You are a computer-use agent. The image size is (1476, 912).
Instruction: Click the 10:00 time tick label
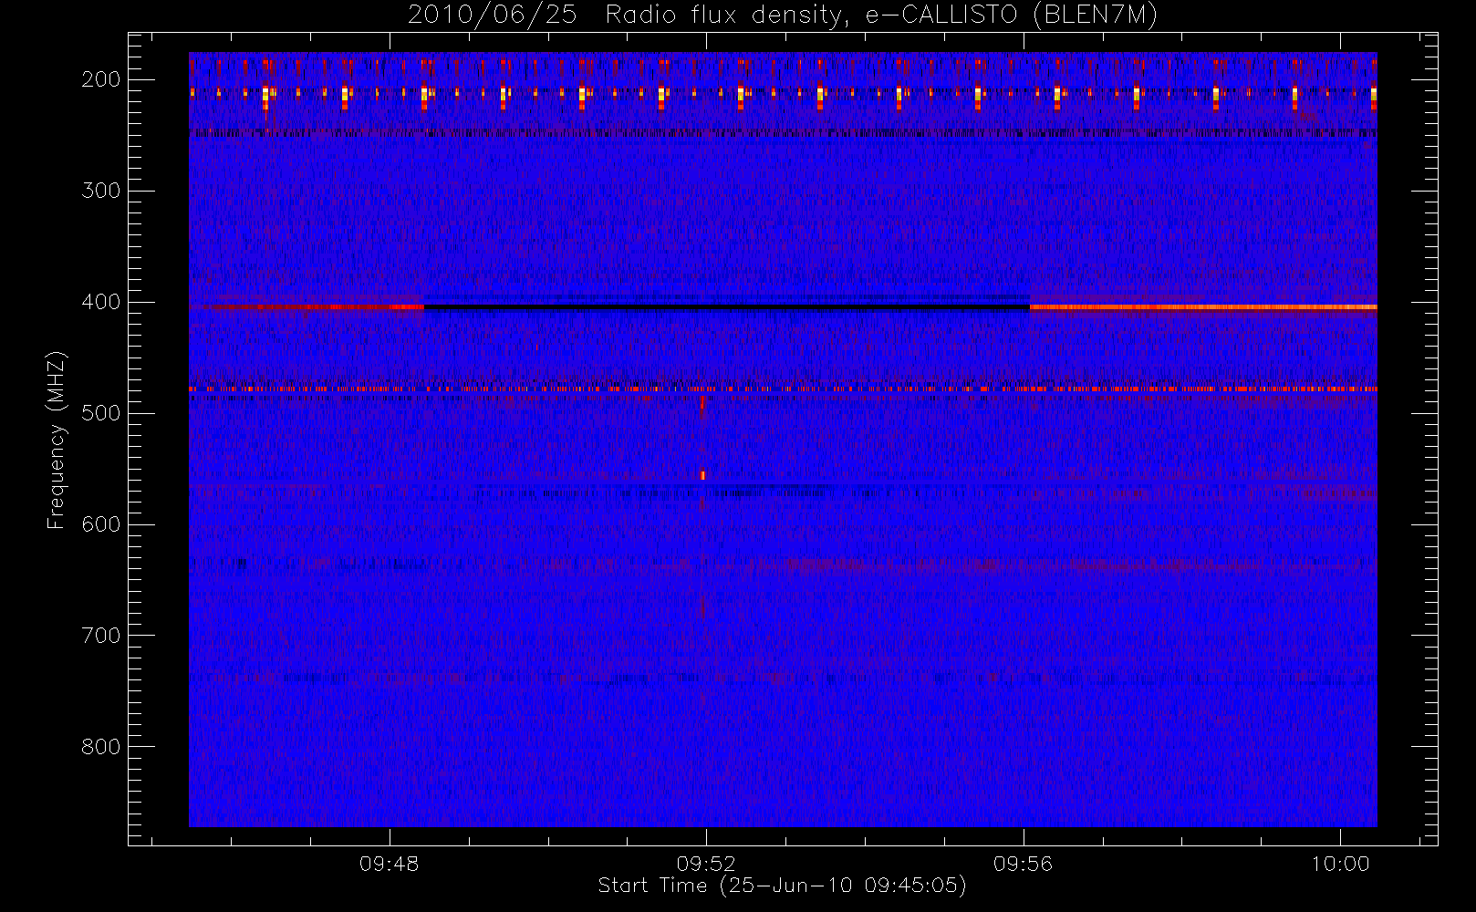(x=1340, y=864)
